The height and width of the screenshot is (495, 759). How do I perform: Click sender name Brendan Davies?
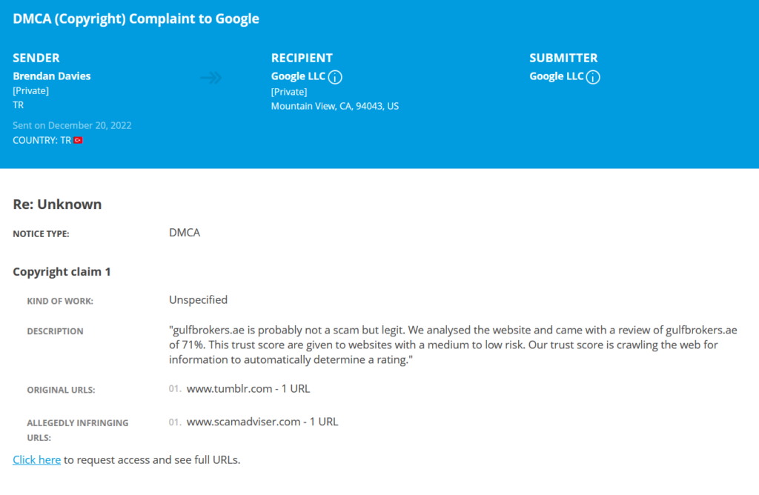[52, 76]
